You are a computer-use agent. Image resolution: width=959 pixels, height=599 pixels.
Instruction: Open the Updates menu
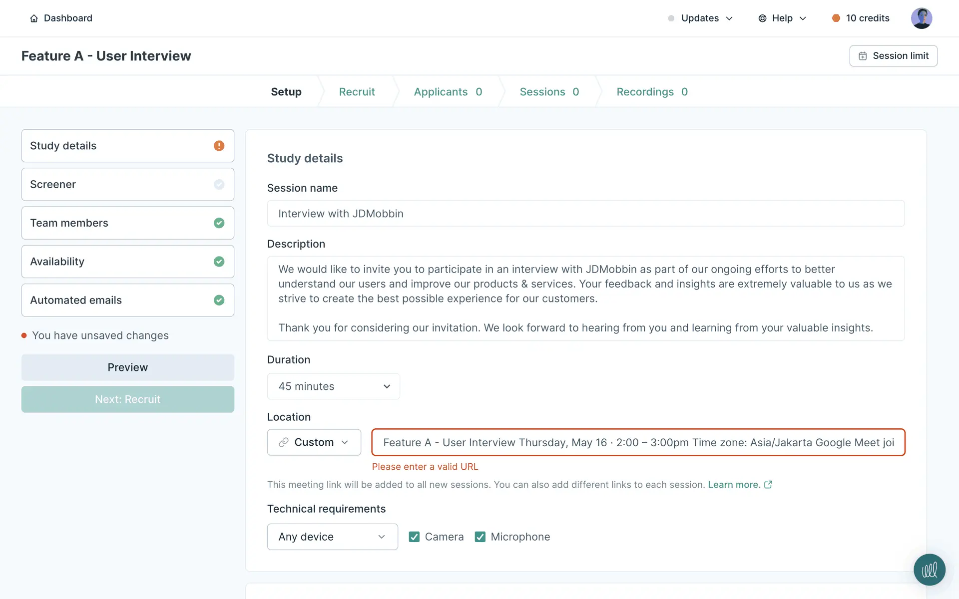tap(700, 18)
